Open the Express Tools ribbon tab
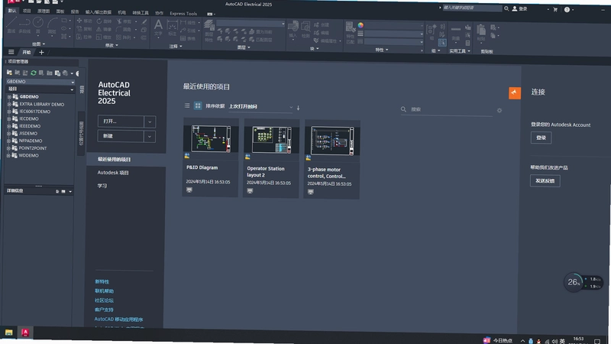Viewport: 611px width, 344px height. (183, 13)
